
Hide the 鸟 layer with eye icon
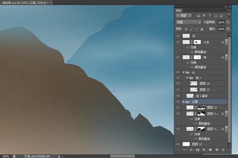pos(178,36)
